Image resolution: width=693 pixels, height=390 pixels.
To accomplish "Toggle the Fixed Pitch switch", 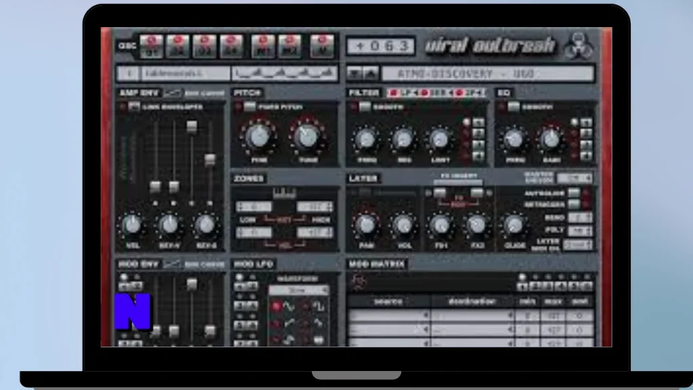I will coord(250,106).
